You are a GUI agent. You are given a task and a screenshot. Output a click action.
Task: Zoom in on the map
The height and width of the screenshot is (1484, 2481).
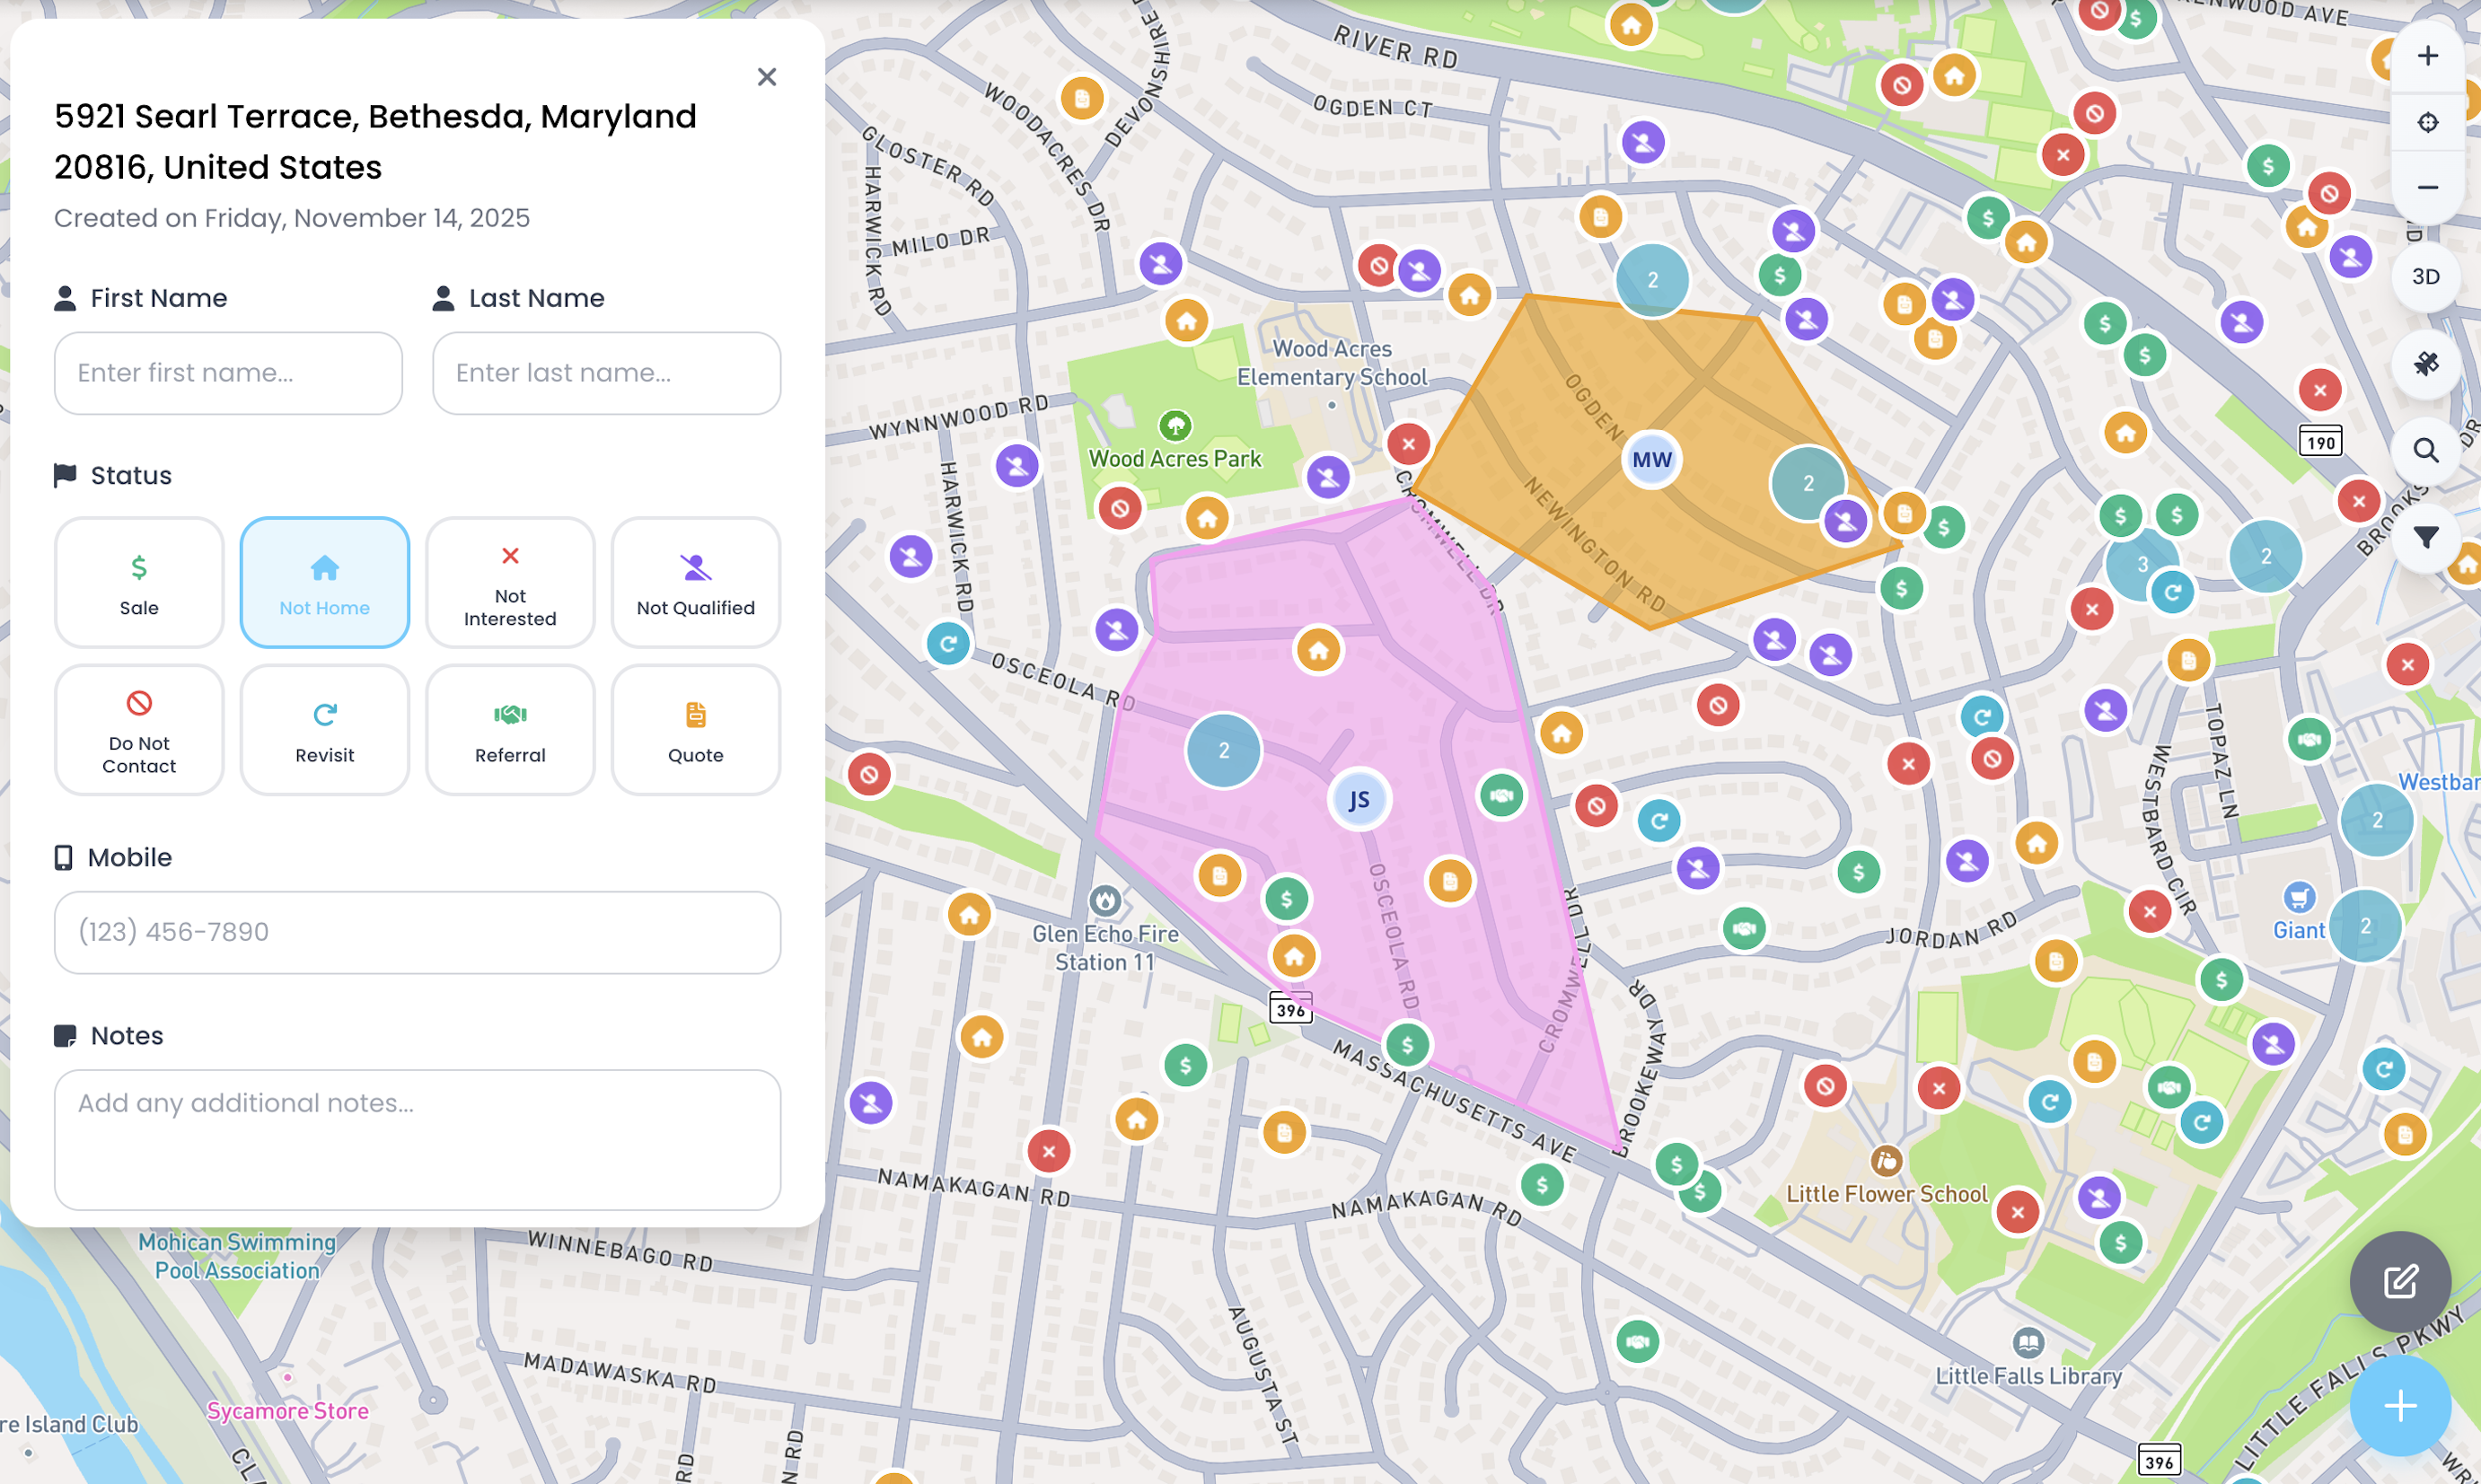(x=2427, y=56)
